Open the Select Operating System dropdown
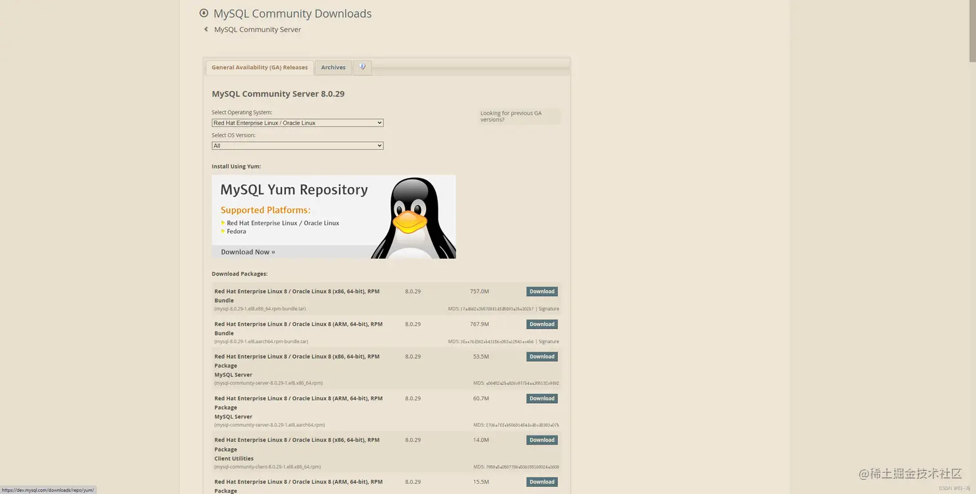Viewport: 976px width, 494px height. 298,123
